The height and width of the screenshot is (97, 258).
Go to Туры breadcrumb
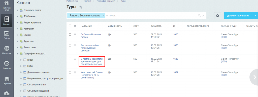pos(123,1)
